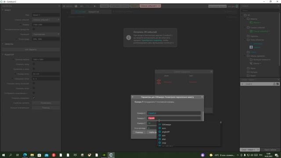
Task: Click the purchase license link
Action: tap(151, 40)
